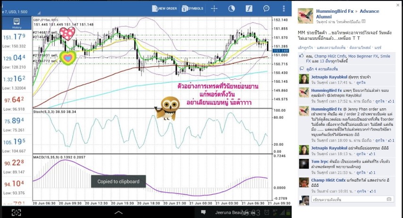Open HummingBird Fx profile from post header
The height and width of the screenshot is (218, 403).
pos(335,11)
